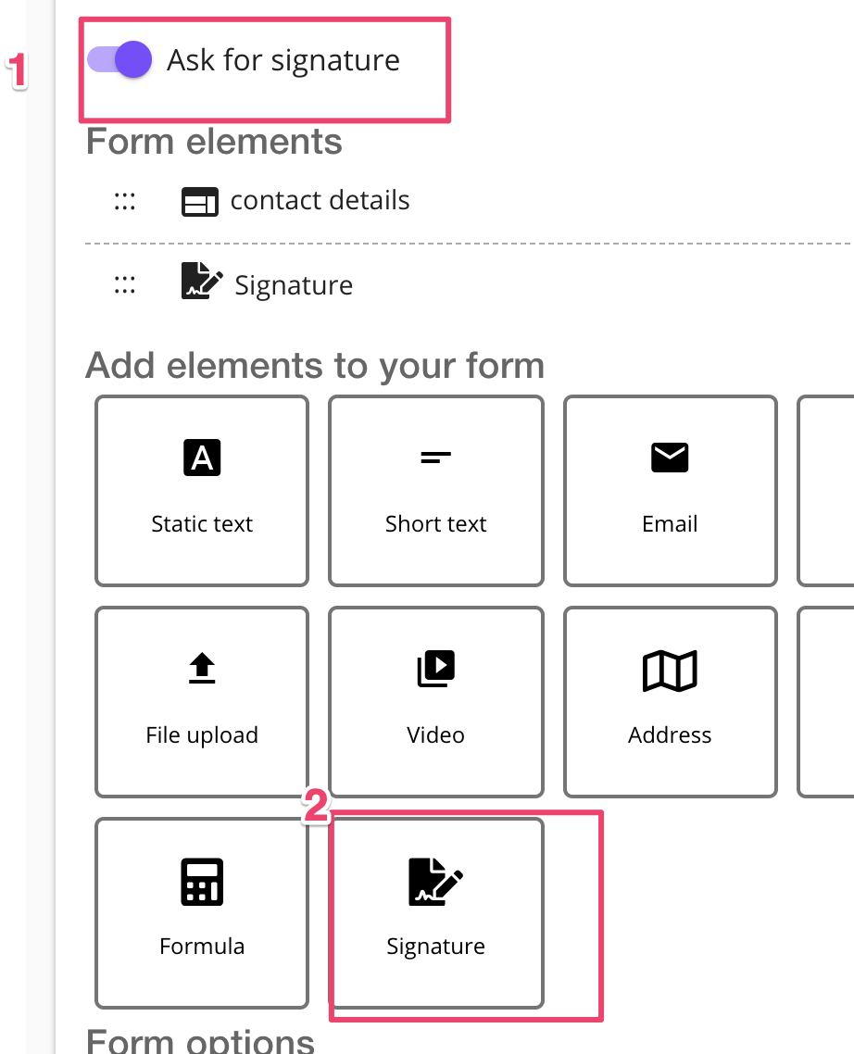This screenshot has height=1054, width=854.
Task: Click the 'Ask for signature' label text
Action: [283, 60]
